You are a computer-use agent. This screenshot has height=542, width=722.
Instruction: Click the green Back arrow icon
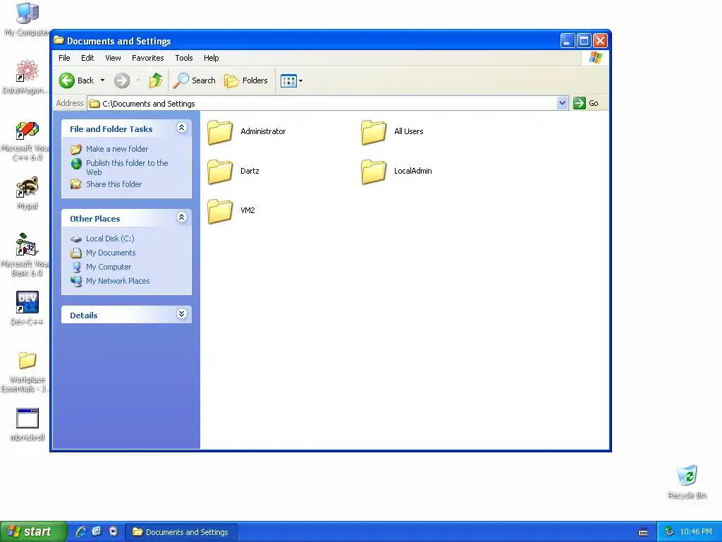click(x=67, y=80)
